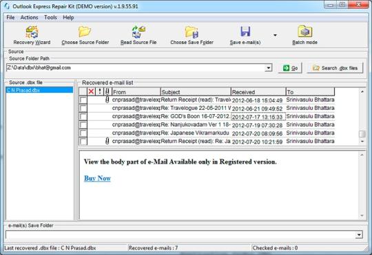Sort list by Subject column header

coord(196,91)
